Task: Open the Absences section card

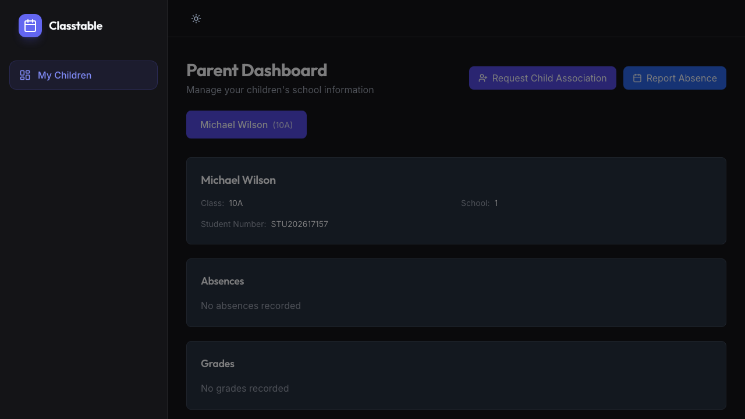Action: [456, 292]
